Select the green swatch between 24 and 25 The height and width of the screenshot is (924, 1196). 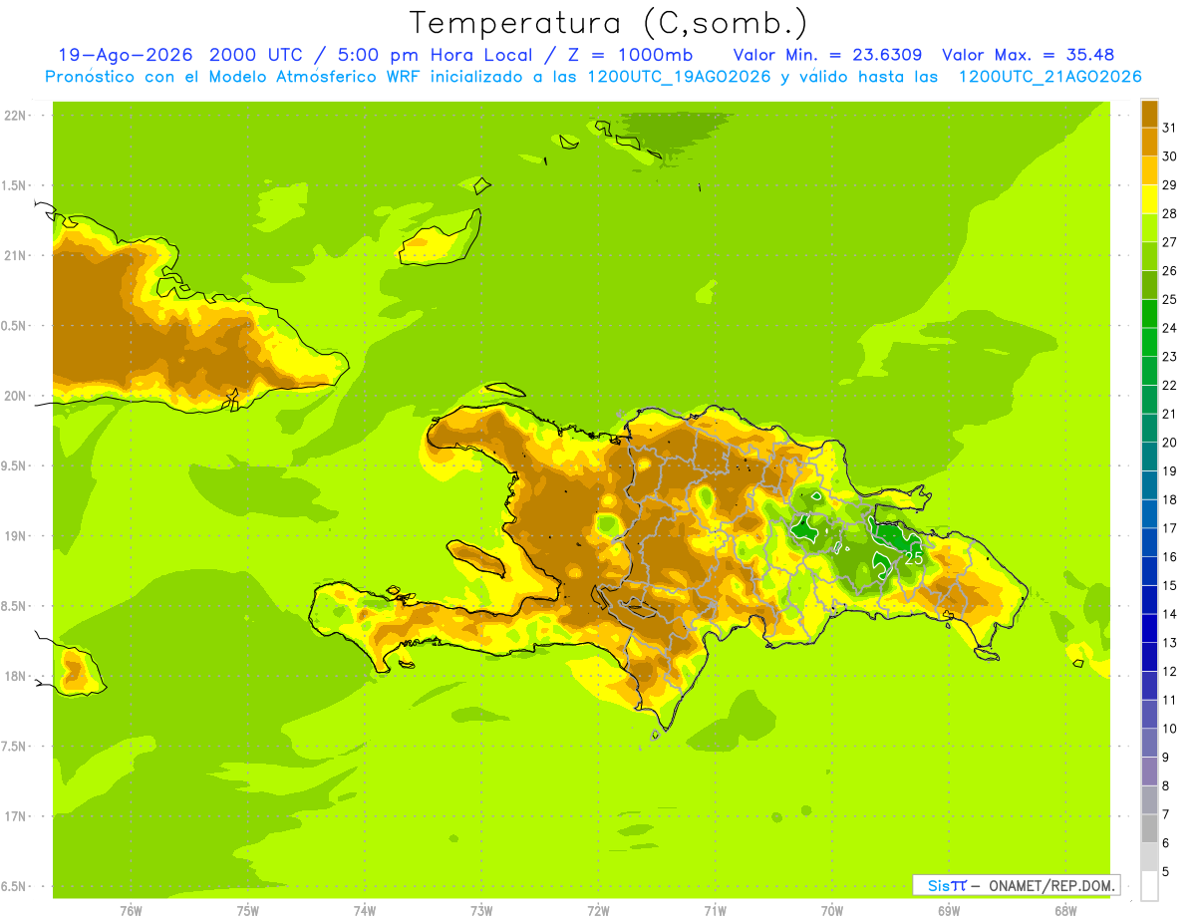1149,313
